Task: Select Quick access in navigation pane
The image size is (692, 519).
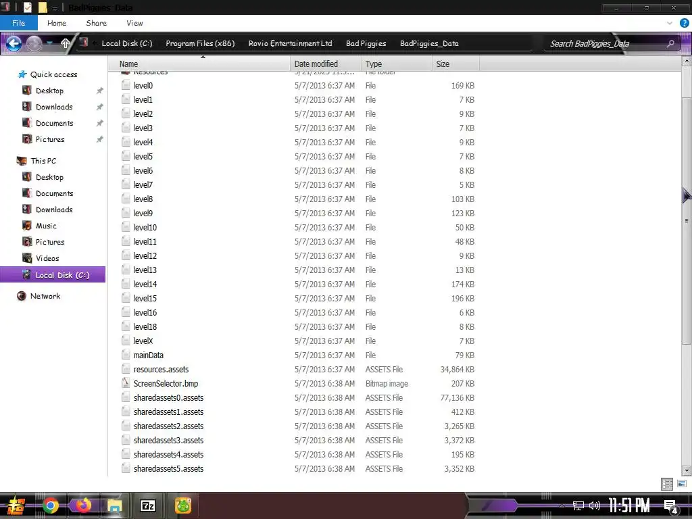Action: coord(53,74)
